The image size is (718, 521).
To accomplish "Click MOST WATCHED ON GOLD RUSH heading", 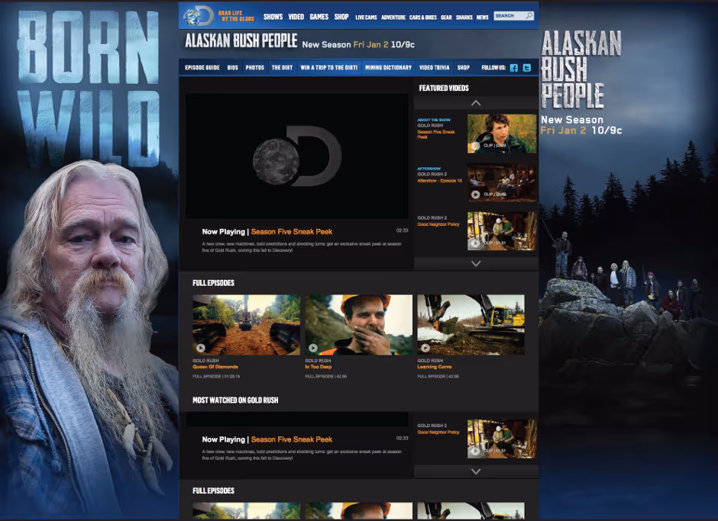I will pos(235,400).
